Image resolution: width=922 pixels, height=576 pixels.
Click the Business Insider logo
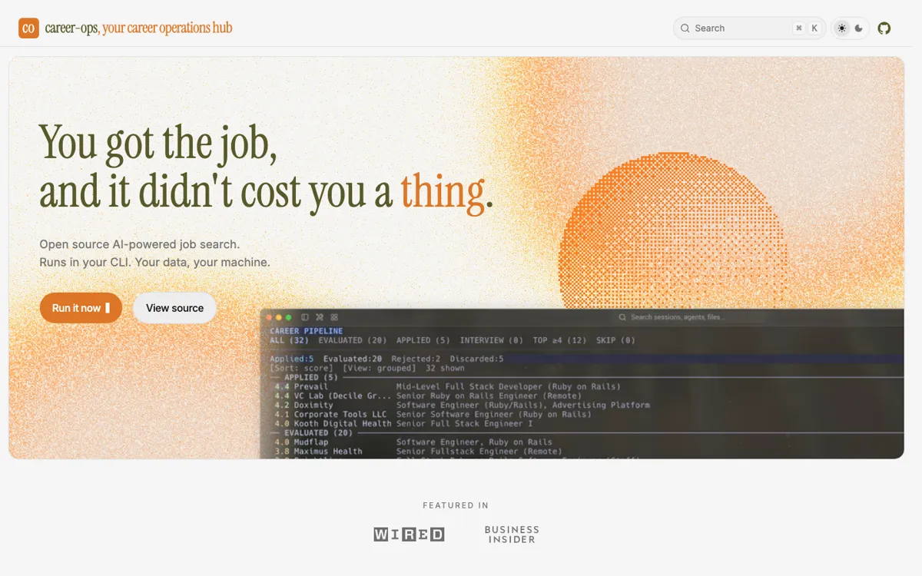click(512, 535)
